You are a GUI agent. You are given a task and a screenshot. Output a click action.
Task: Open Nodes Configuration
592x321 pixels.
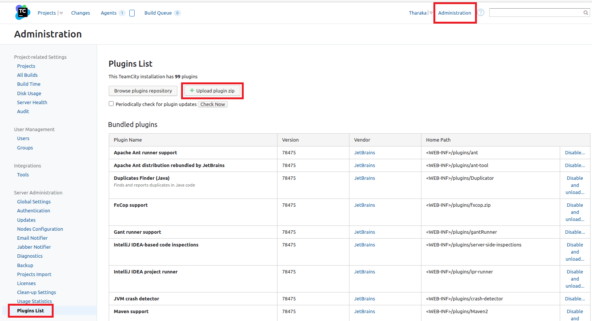tap(40, 229)
